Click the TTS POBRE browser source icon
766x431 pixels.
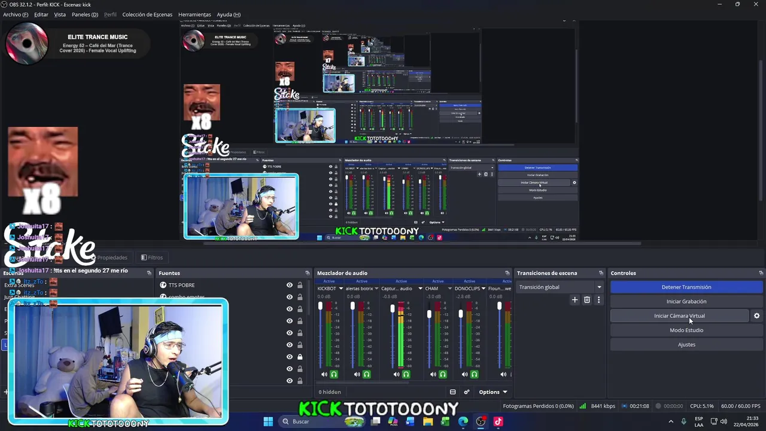pos(163,285)
